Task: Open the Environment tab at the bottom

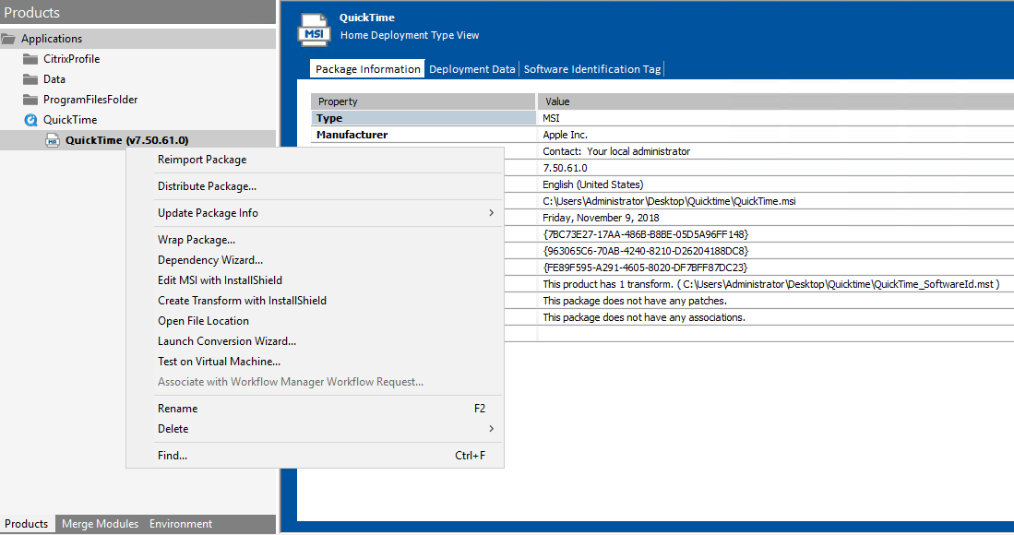Action: point(180,524)
